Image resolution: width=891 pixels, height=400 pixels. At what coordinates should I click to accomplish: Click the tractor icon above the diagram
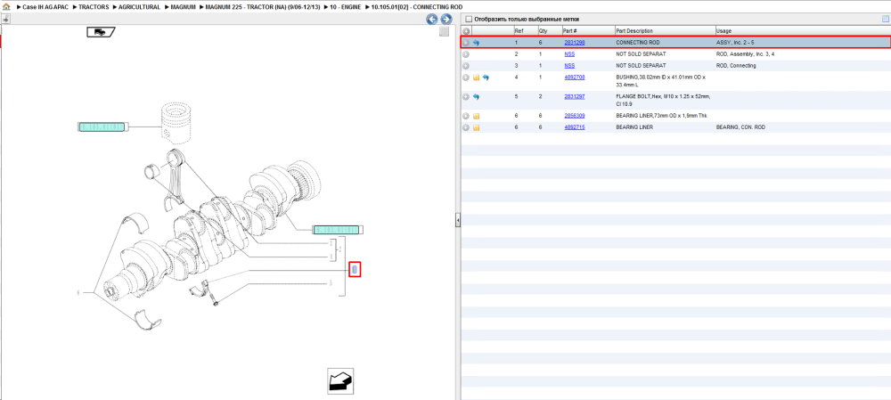[102, 32]
